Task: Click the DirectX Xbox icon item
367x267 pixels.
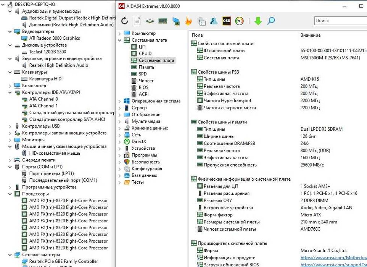Action: click(x=127, y=142)
